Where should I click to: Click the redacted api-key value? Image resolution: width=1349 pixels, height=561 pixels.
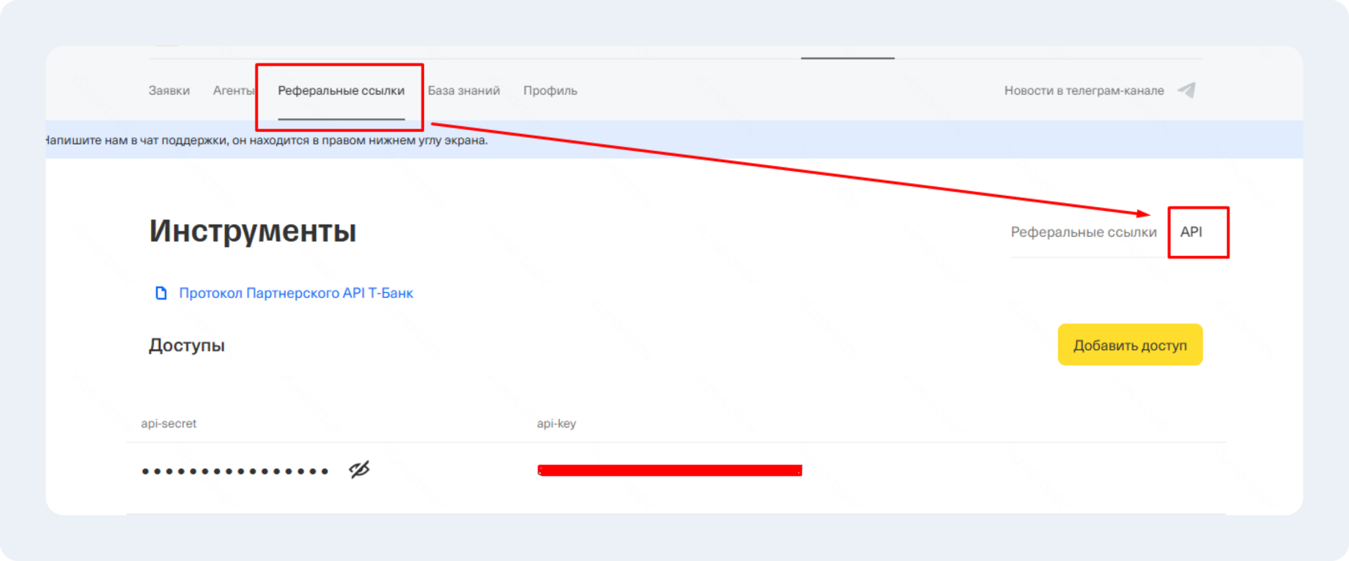(669, 470)
